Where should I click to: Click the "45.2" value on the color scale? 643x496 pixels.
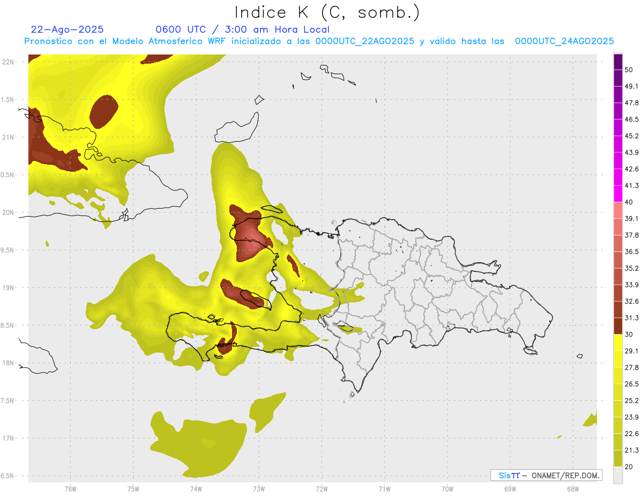(x=632, y=136)
